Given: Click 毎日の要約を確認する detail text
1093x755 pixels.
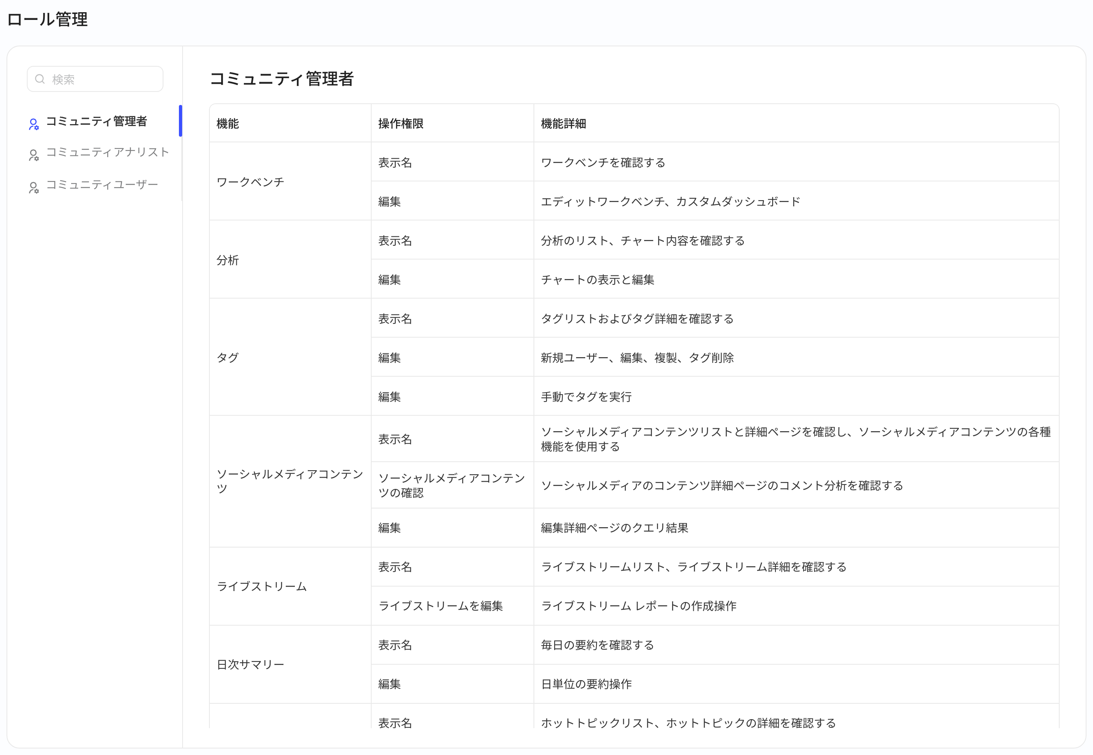Looking at the screenshot, I should click(598, 645).
